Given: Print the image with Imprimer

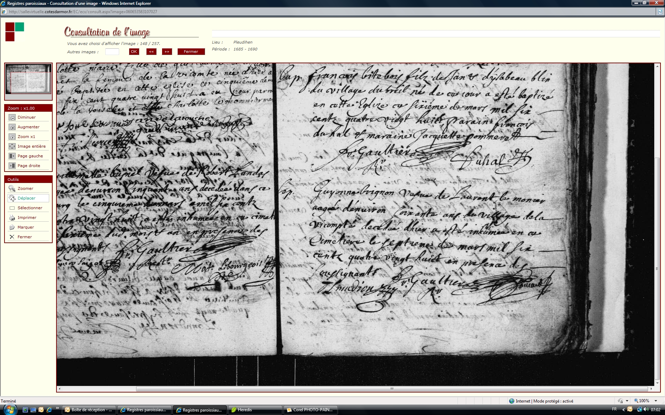Looking at the screenshot, I should point(12,218).
